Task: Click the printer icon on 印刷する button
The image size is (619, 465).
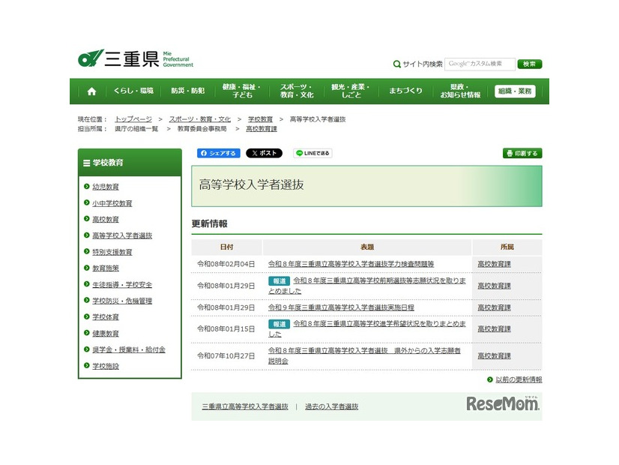Action: point(511,152)
